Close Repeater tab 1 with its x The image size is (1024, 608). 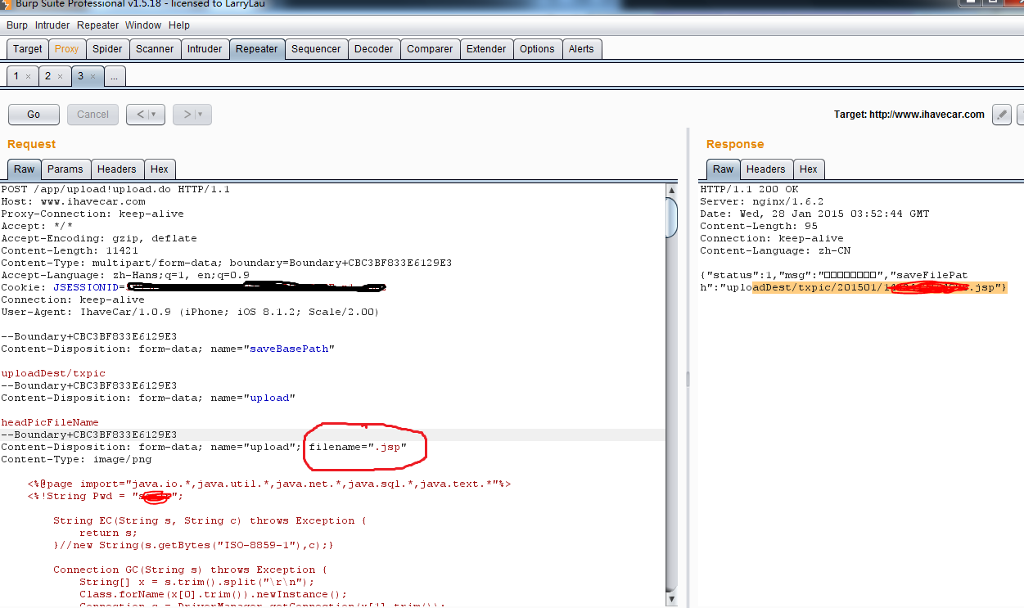click(28, 77)
